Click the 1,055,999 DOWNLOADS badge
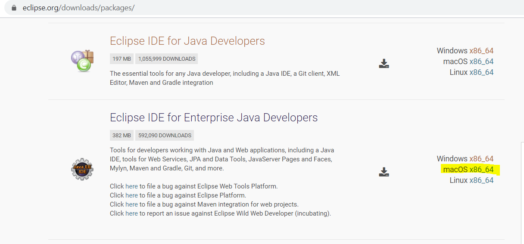The width and height of the screenshot is (524, 244). tap(167, 59)
